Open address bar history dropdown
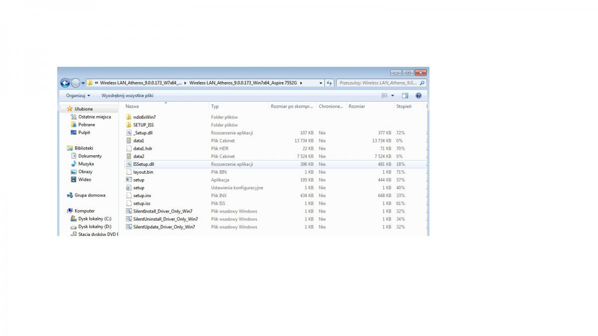Screen dimensions: 598x336 pos(321,83)
